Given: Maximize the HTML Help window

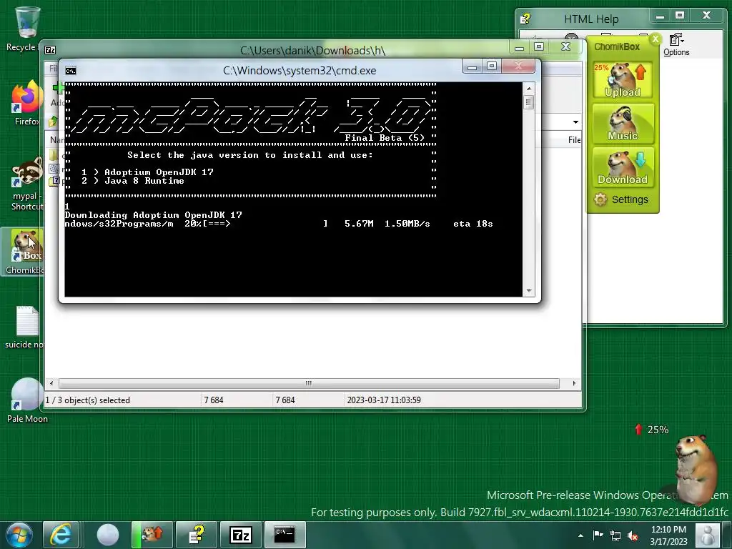Looking at the screenshot, I should 680,16.
